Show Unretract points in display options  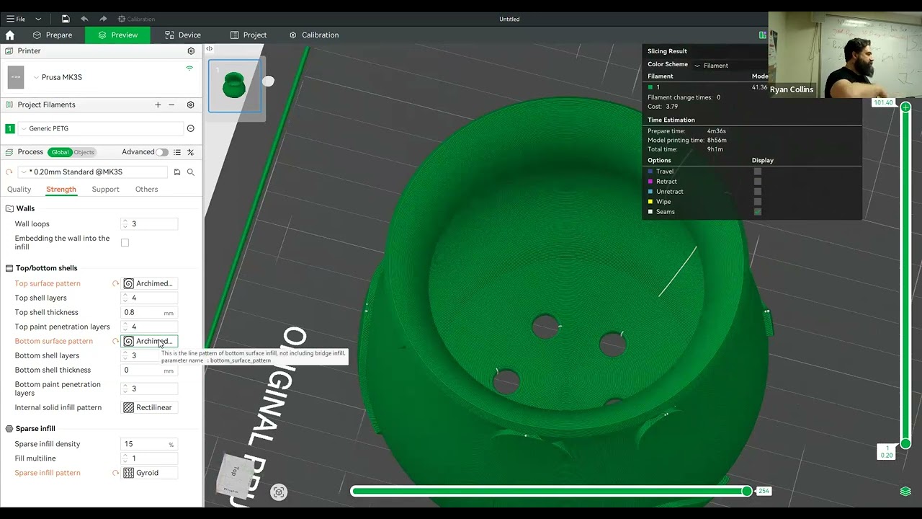click(757, 192)
